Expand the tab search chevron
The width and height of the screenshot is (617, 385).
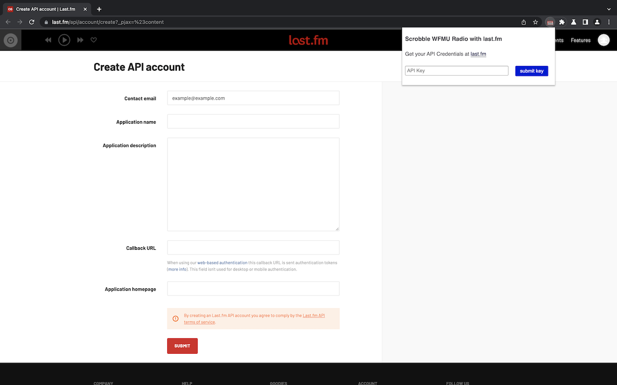point(609,9)
